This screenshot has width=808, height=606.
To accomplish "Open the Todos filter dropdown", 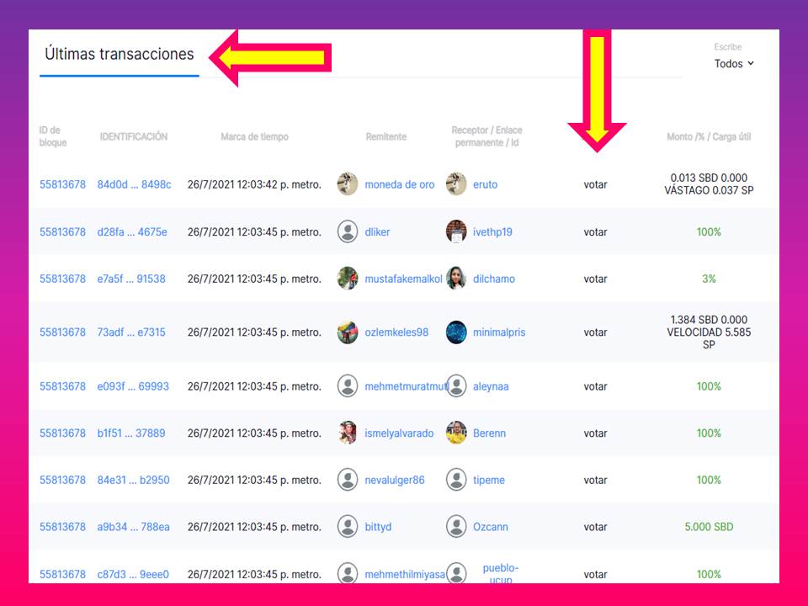I will [734, 63].
